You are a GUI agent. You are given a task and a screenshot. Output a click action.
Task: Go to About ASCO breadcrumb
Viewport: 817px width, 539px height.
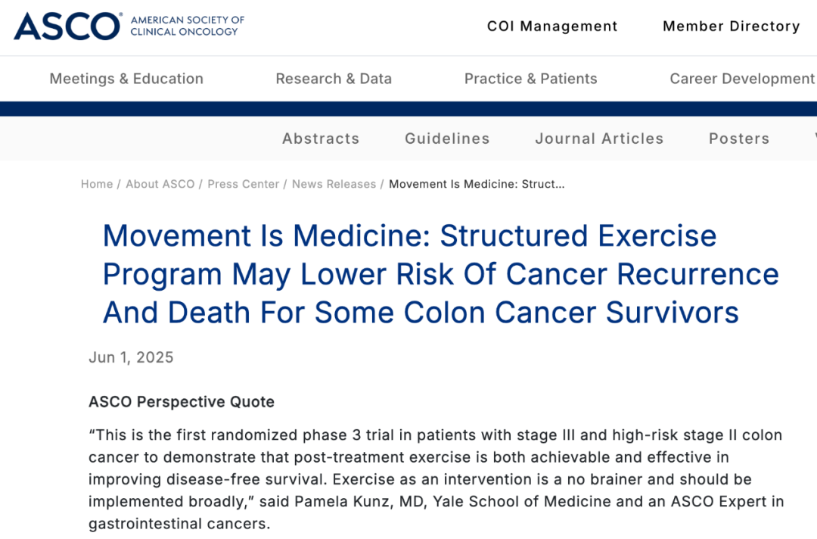(160, 184)
